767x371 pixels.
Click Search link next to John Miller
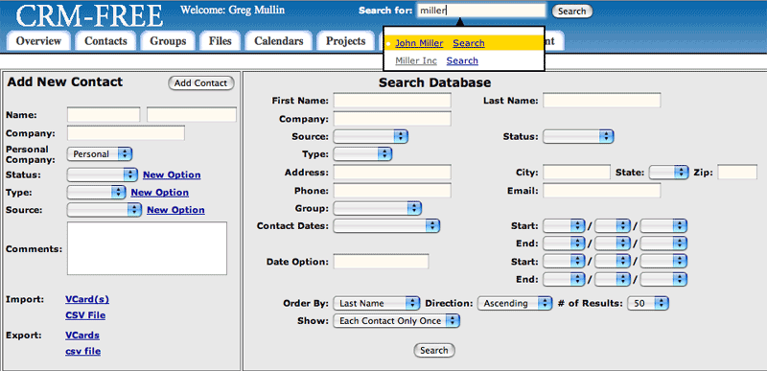click(469, 43)
